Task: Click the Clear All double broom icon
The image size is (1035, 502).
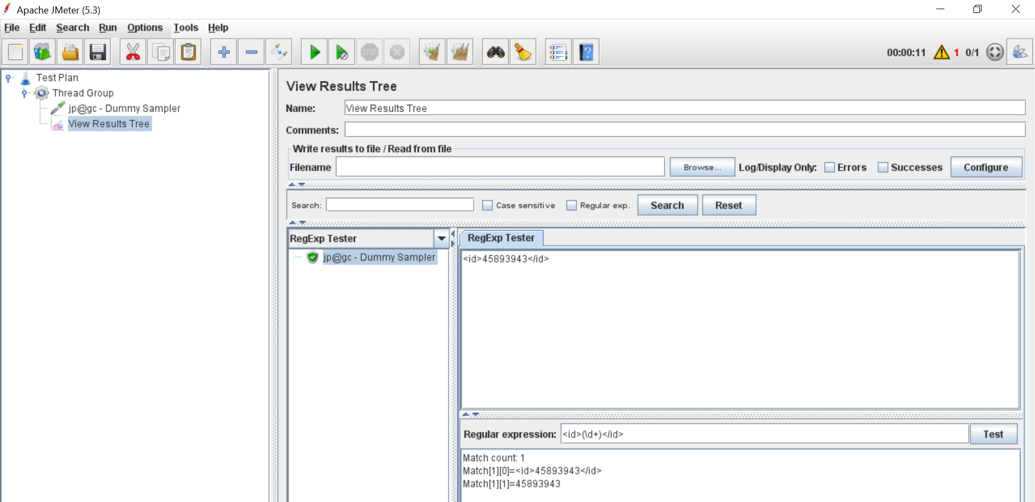Action: point(460,52)
